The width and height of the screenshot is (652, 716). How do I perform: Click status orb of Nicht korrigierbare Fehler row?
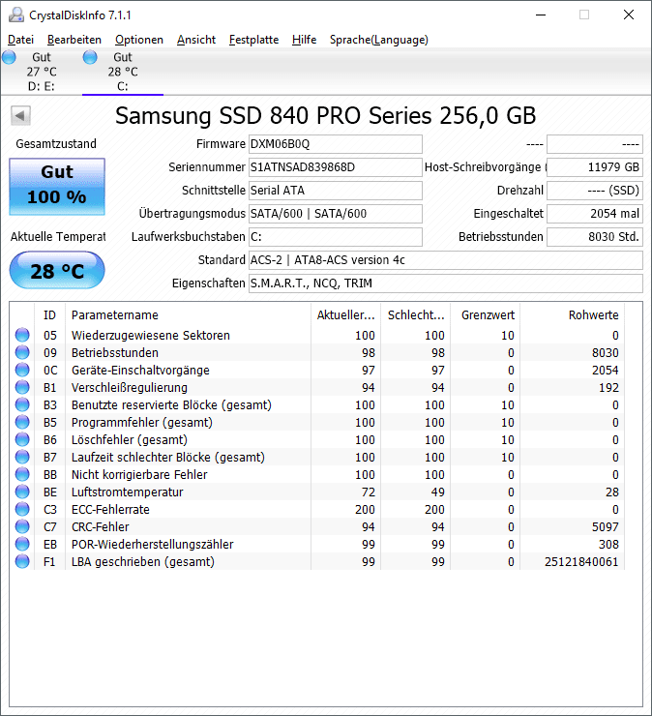(22, 474)
